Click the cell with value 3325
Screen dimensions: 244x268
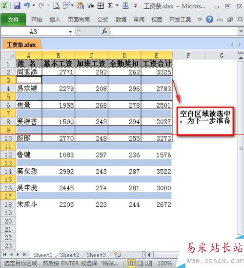(157, 72)
